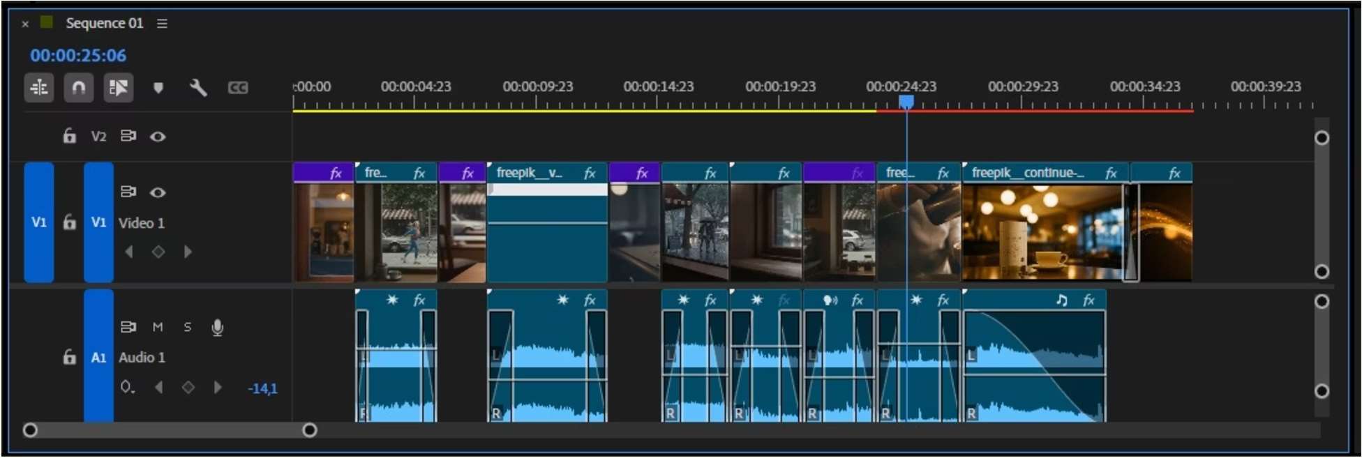This screenshot has width=1362, height=458.
Task: Select the freepik__continue- video clip
Action: (1042, 230)
